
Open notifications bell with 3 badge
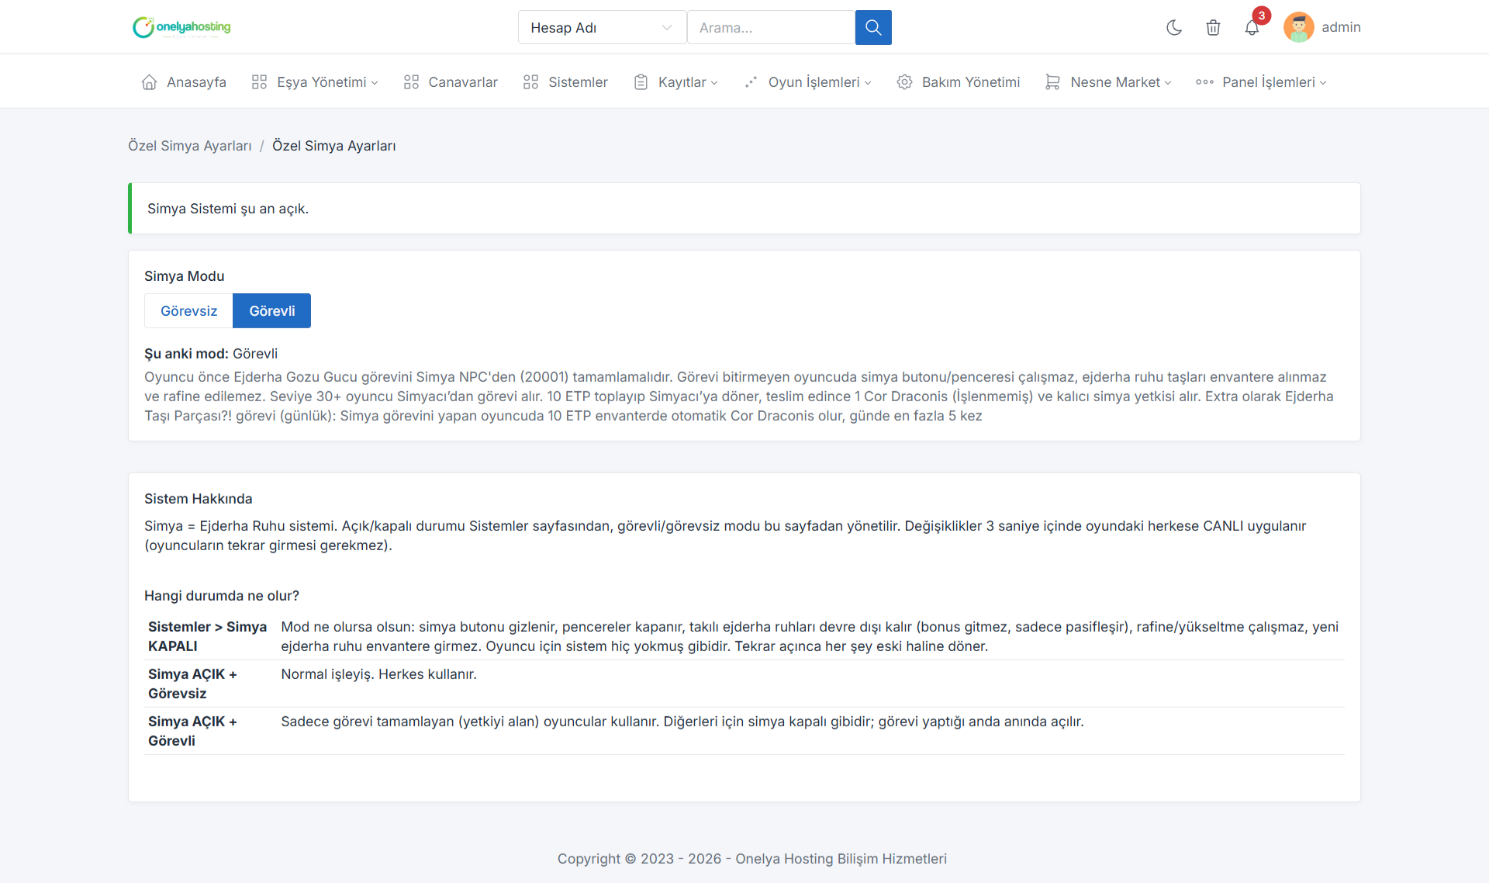(x=1252, y=27)
